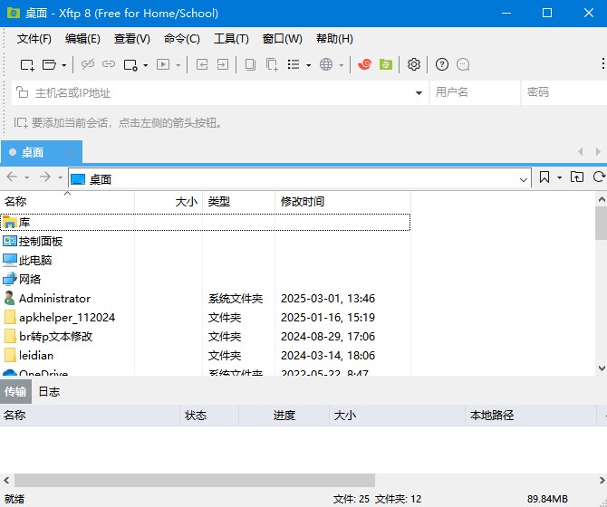The width and height of the screenshot is (607, 507).
Task: Expand the Open Session dropdown arrow
Action: coord(64,65)
